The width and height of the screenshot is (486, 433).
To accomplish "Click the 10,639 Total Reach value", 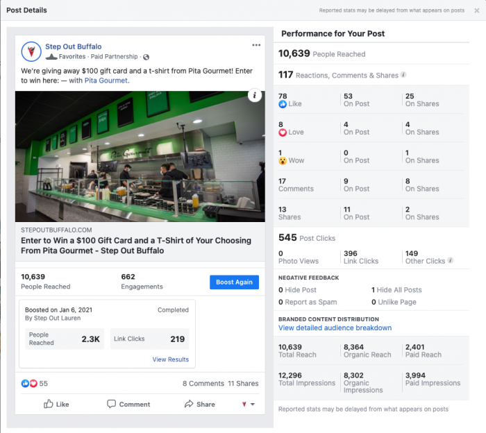I will tap(297, 350).
